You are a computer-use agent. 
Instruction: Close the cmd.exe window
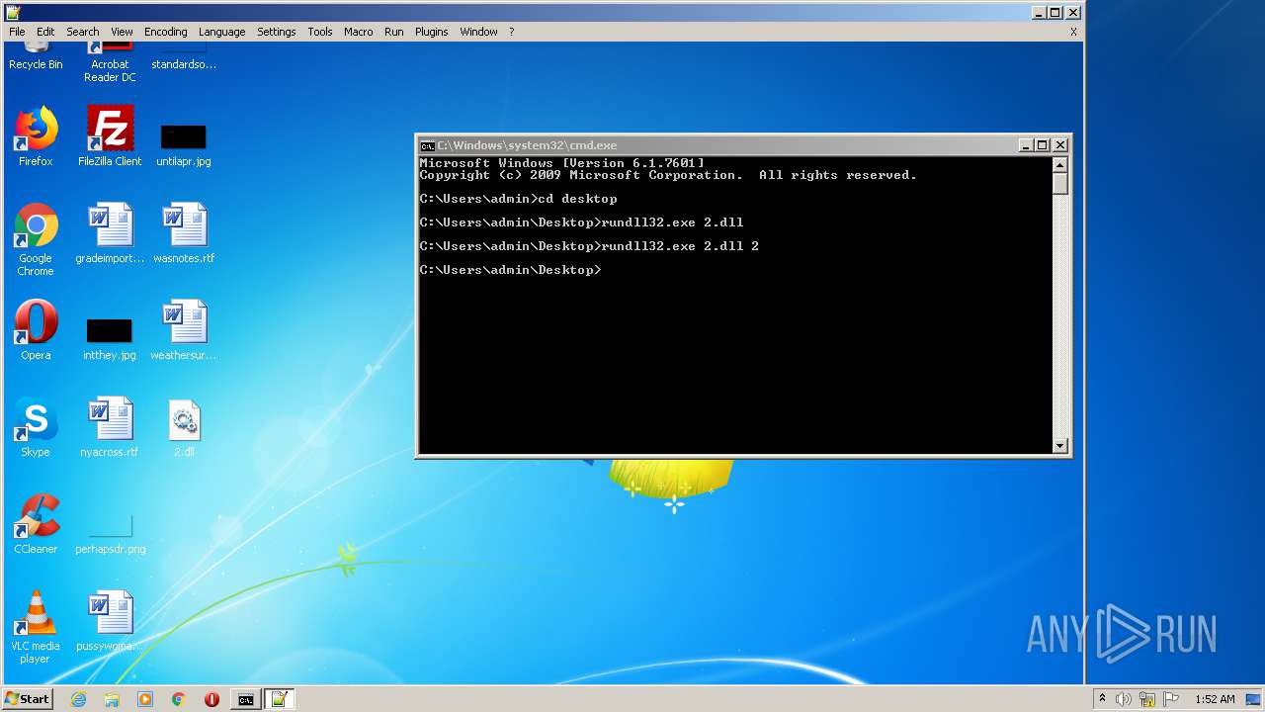coord(1059,145)
